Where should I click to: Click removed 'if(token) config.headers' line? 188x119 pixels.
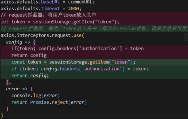78,49
